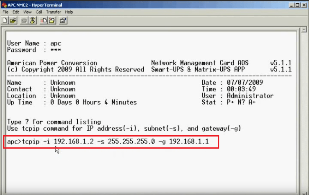Open the Edit menu
The width and height of the screenshot is (309, 195).
point(16,12)
